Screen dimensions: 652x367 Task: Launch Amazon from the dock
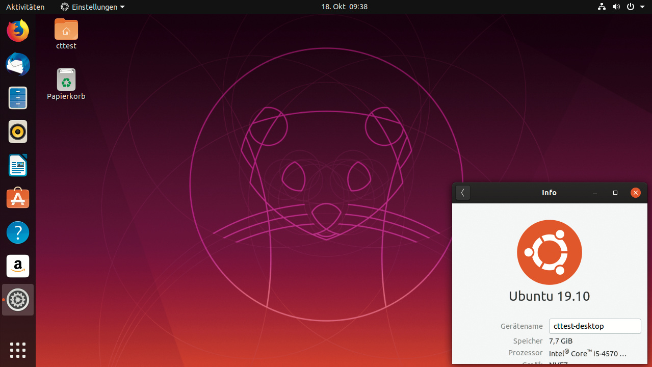[18, 266]
